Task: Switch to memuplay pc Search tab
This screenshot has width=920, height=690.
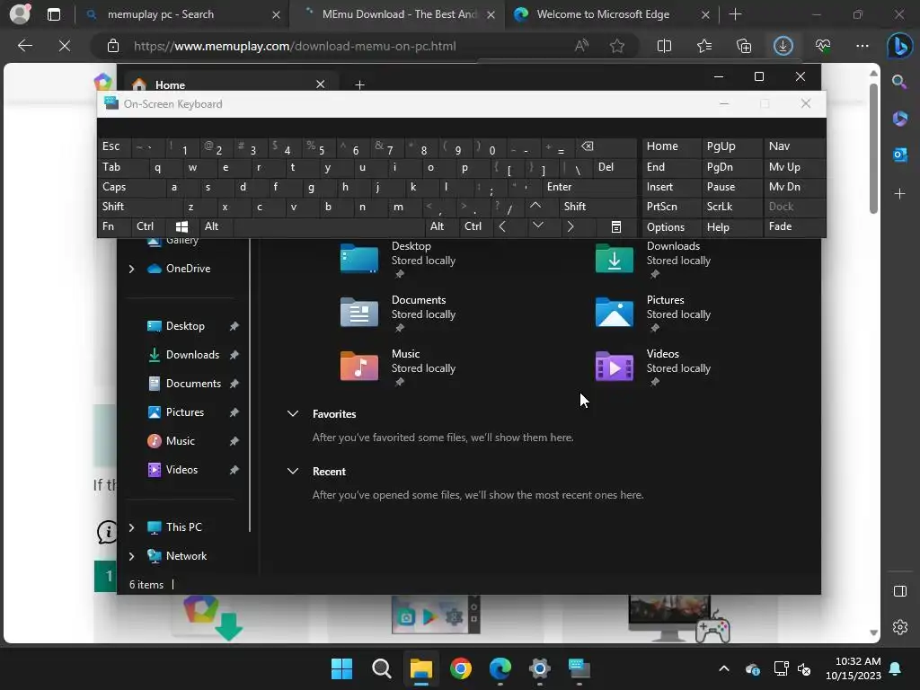Action: pyautogui.click(x=181, y=14)
